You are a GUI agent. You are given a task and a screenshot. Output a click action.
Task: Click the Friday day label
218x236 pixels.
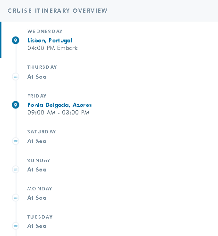click(37, 96)
